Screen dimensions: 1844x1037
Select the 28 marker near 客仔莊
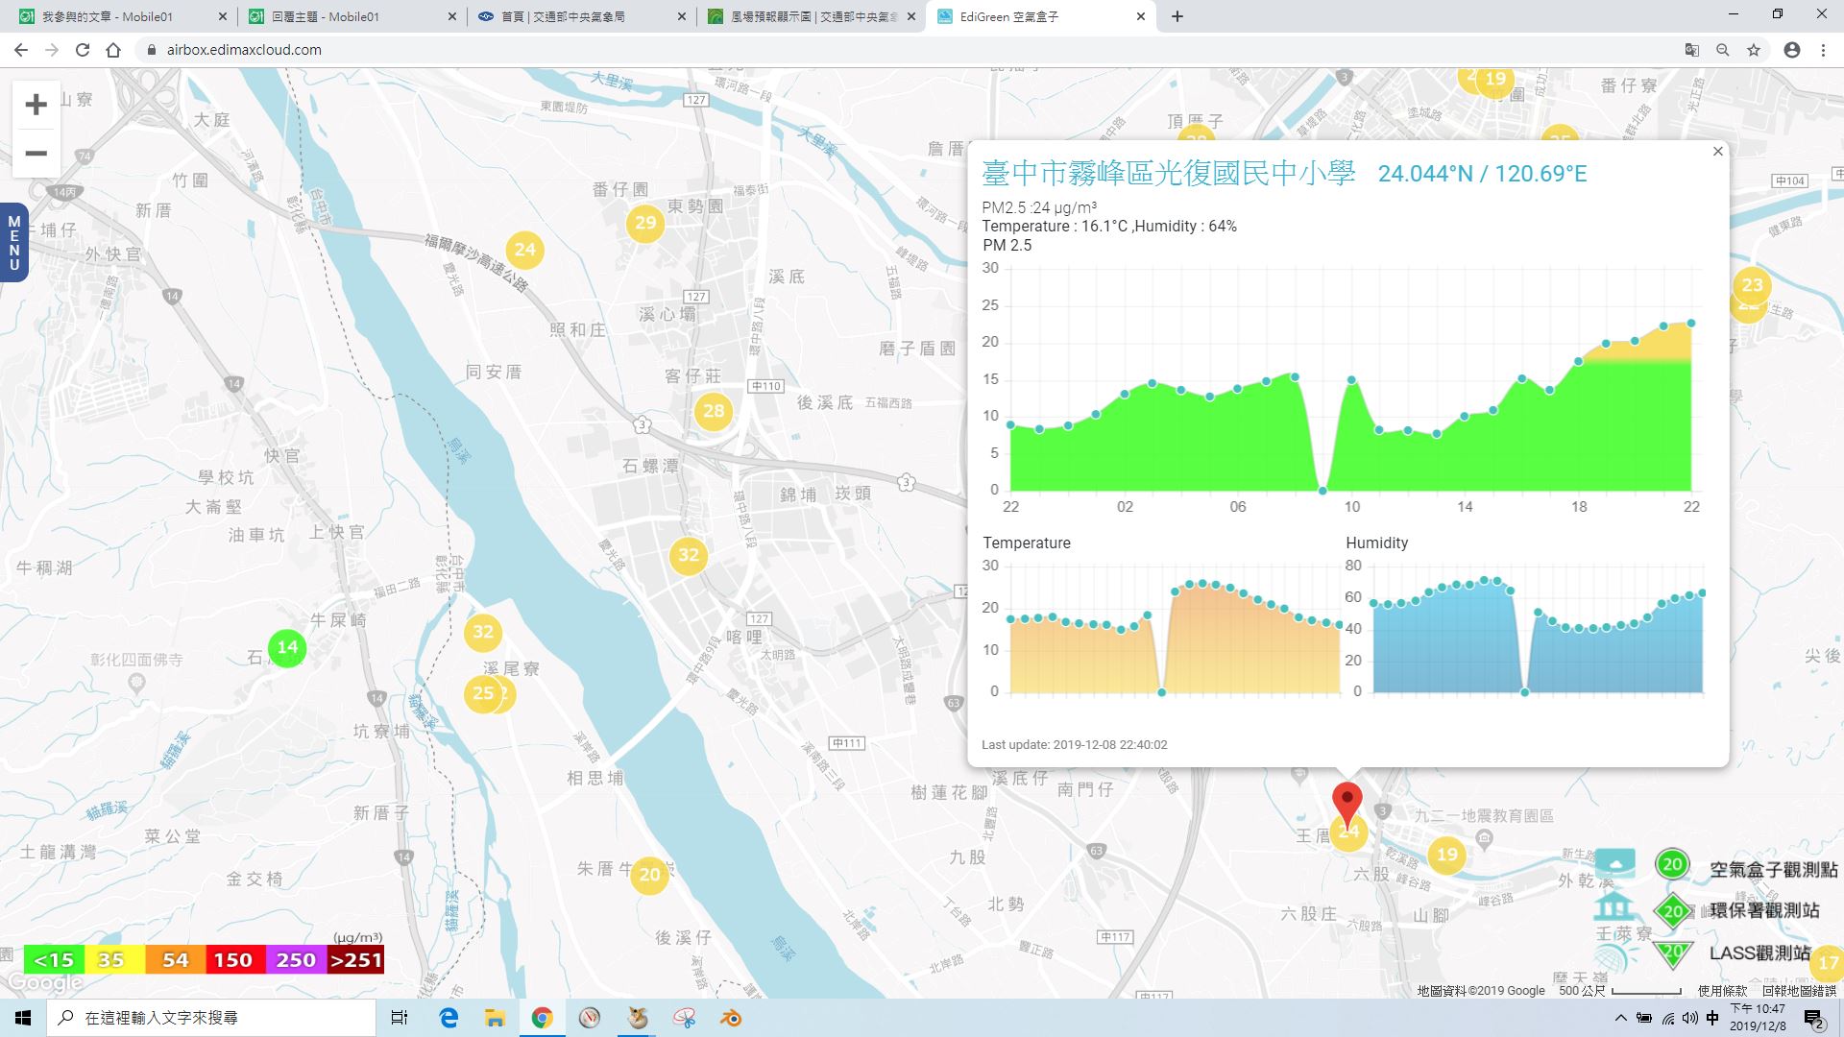714,412
